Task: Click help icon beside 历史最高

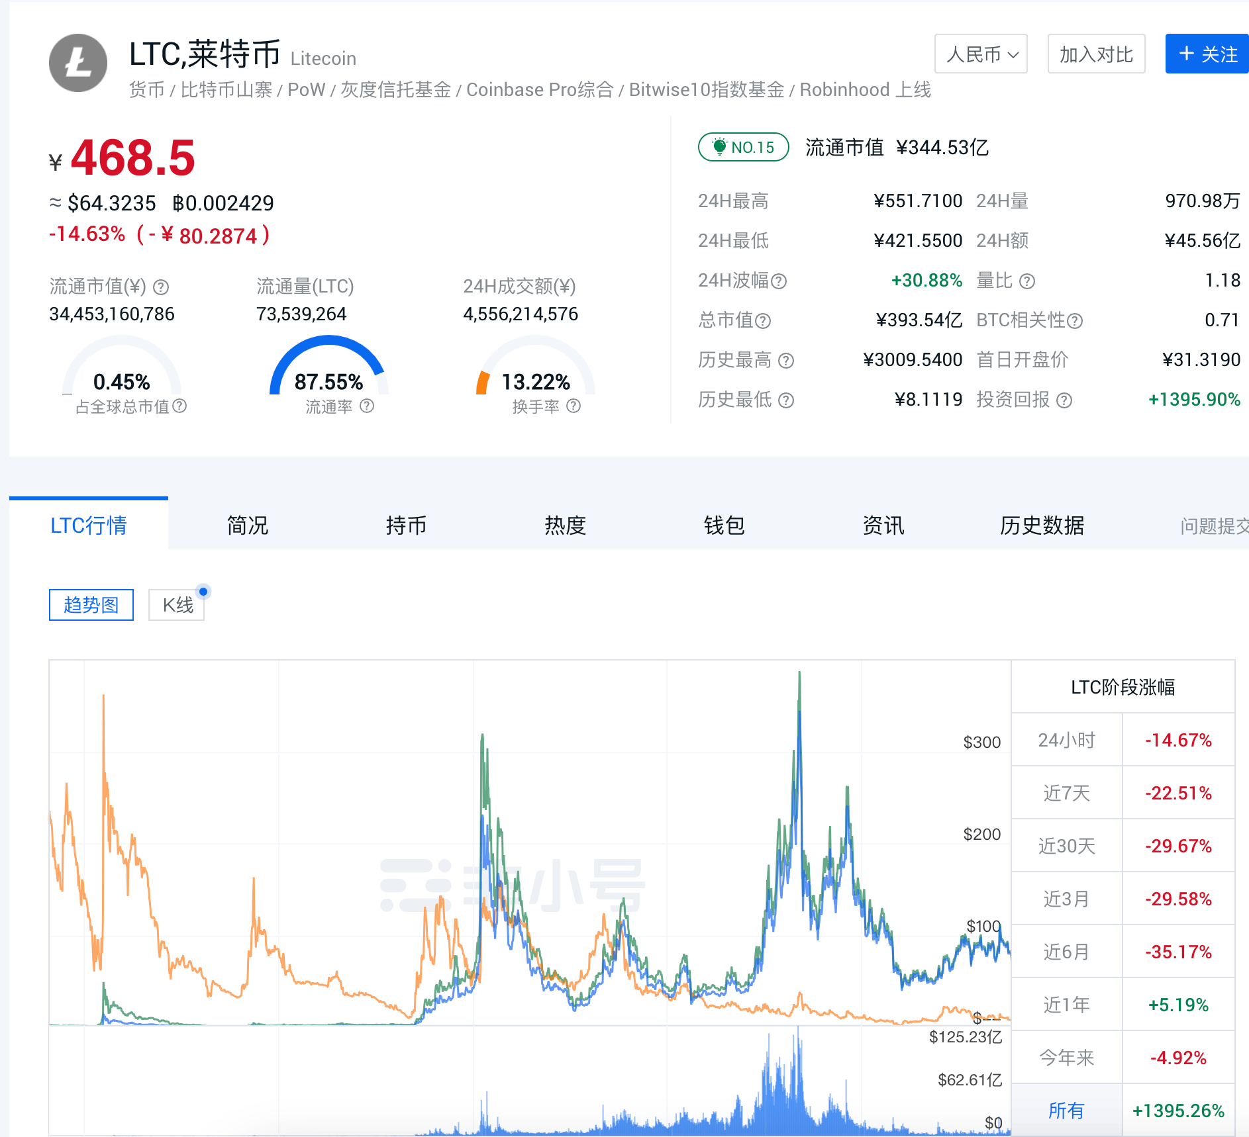Action: [786, 361]
